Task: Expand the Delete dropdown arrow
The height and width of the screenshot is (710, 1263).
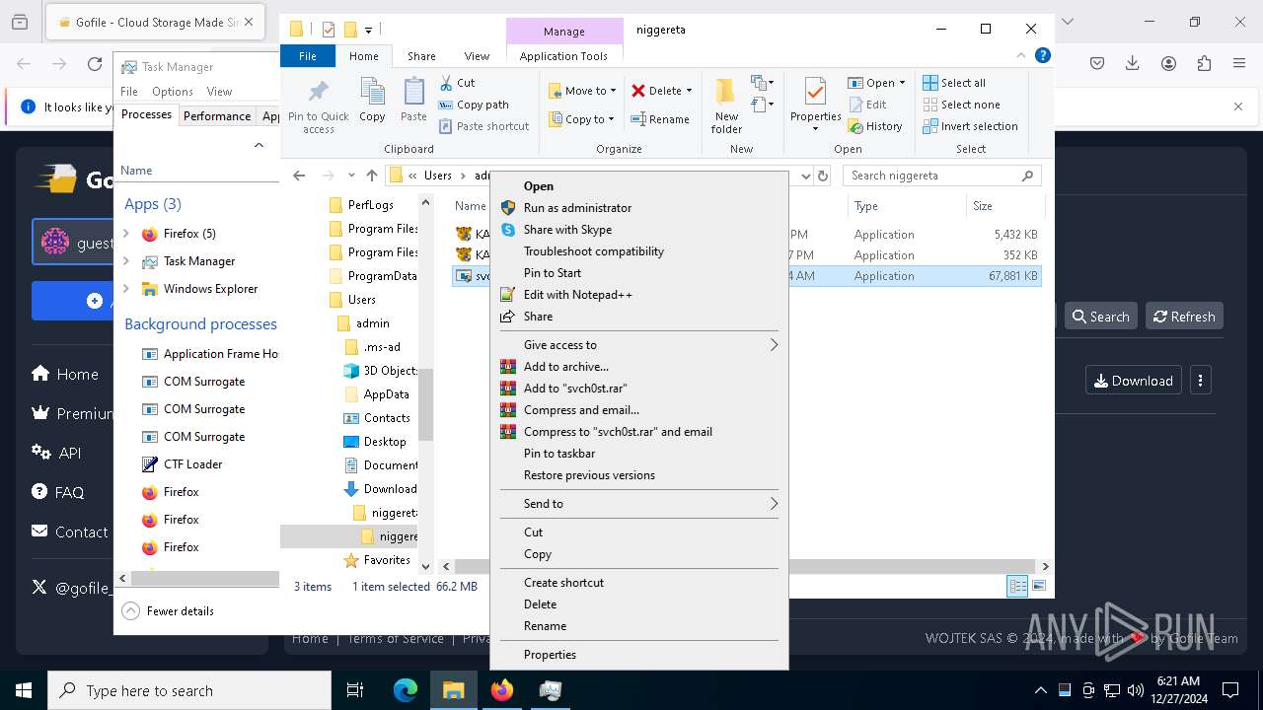Action: 689,91
